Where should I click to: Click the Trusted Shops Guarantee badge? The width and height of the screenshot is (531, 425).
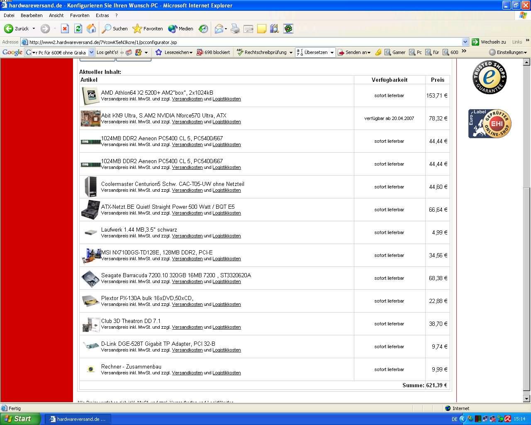(x=490, y=78)
